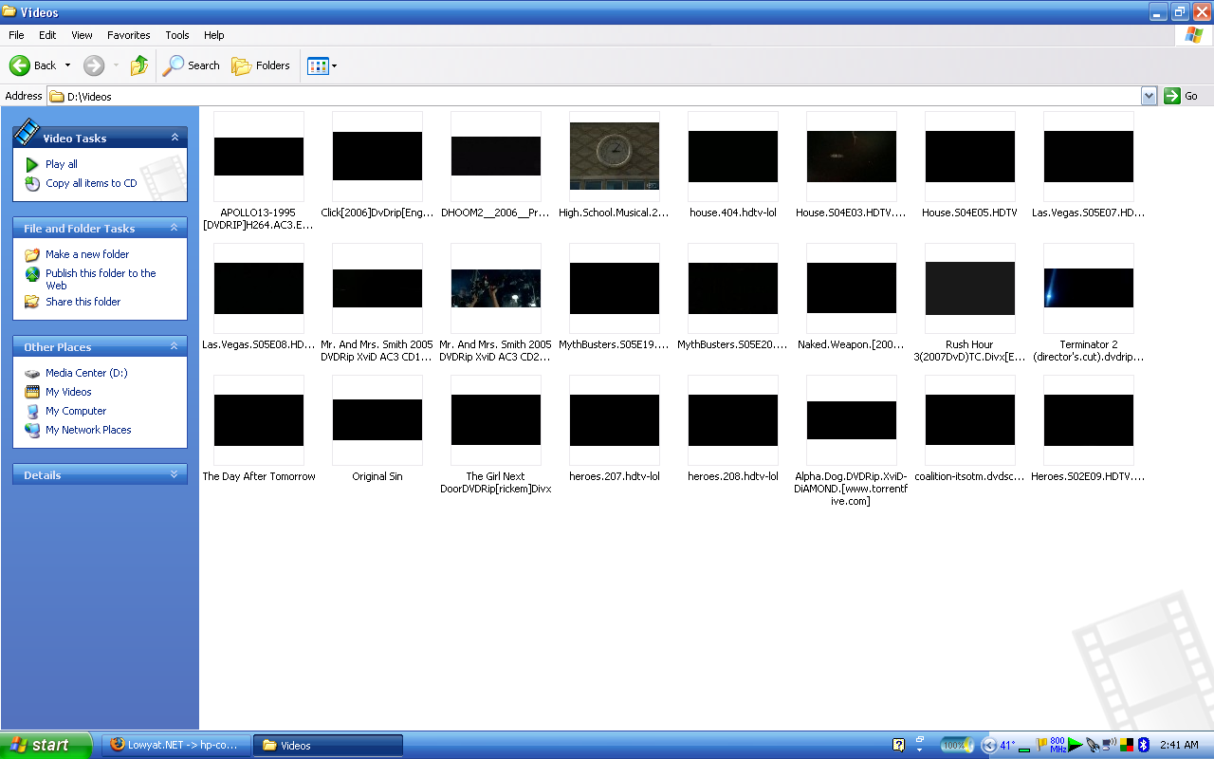Click the Up folder icon in toolbar
Image resolution: width=1214 pixels, height=759 pixels.
[139, 65]
